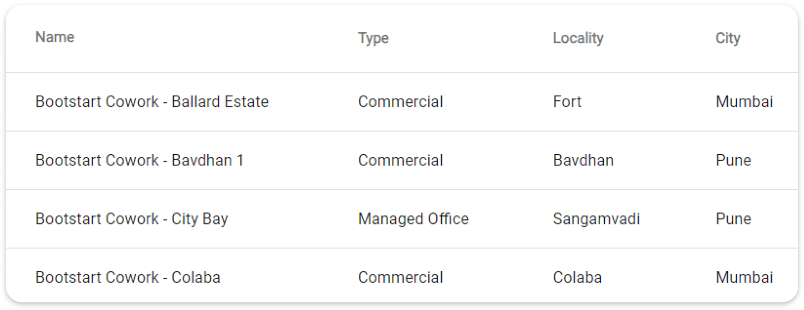Click the Bavdhan locality cell
The width and height of the screenshot is (804, 310).
pos(583,160)
